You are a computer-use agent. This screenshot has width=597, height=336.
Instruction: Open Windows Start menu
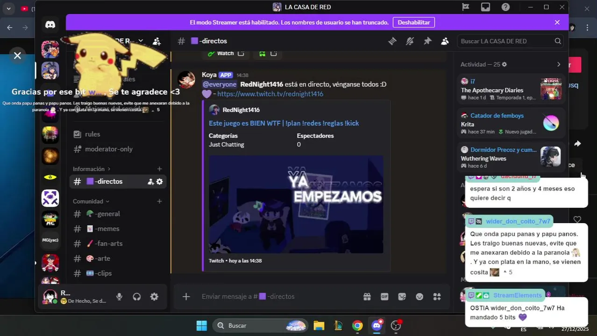point(201,325)
